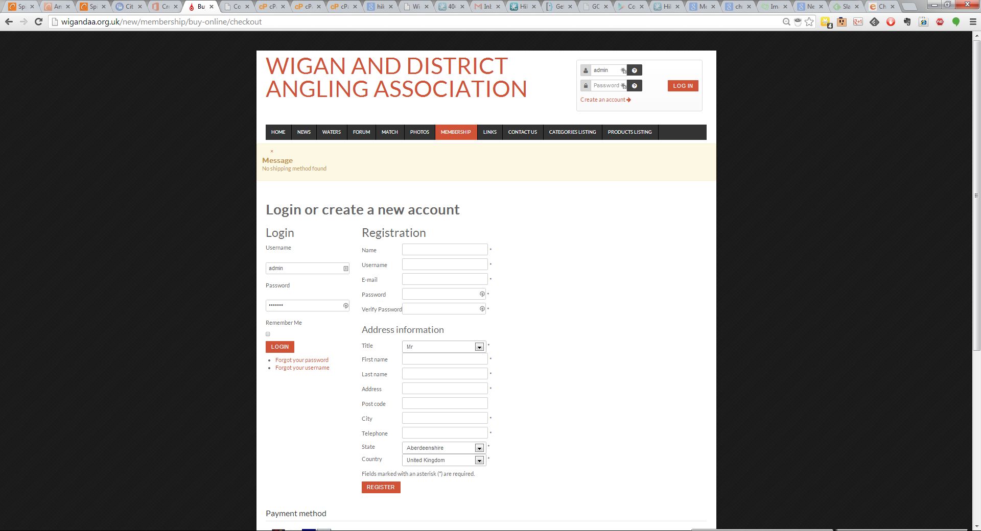981x531 pixels.
Task: Close the active Bu tab
Action: 212,7
